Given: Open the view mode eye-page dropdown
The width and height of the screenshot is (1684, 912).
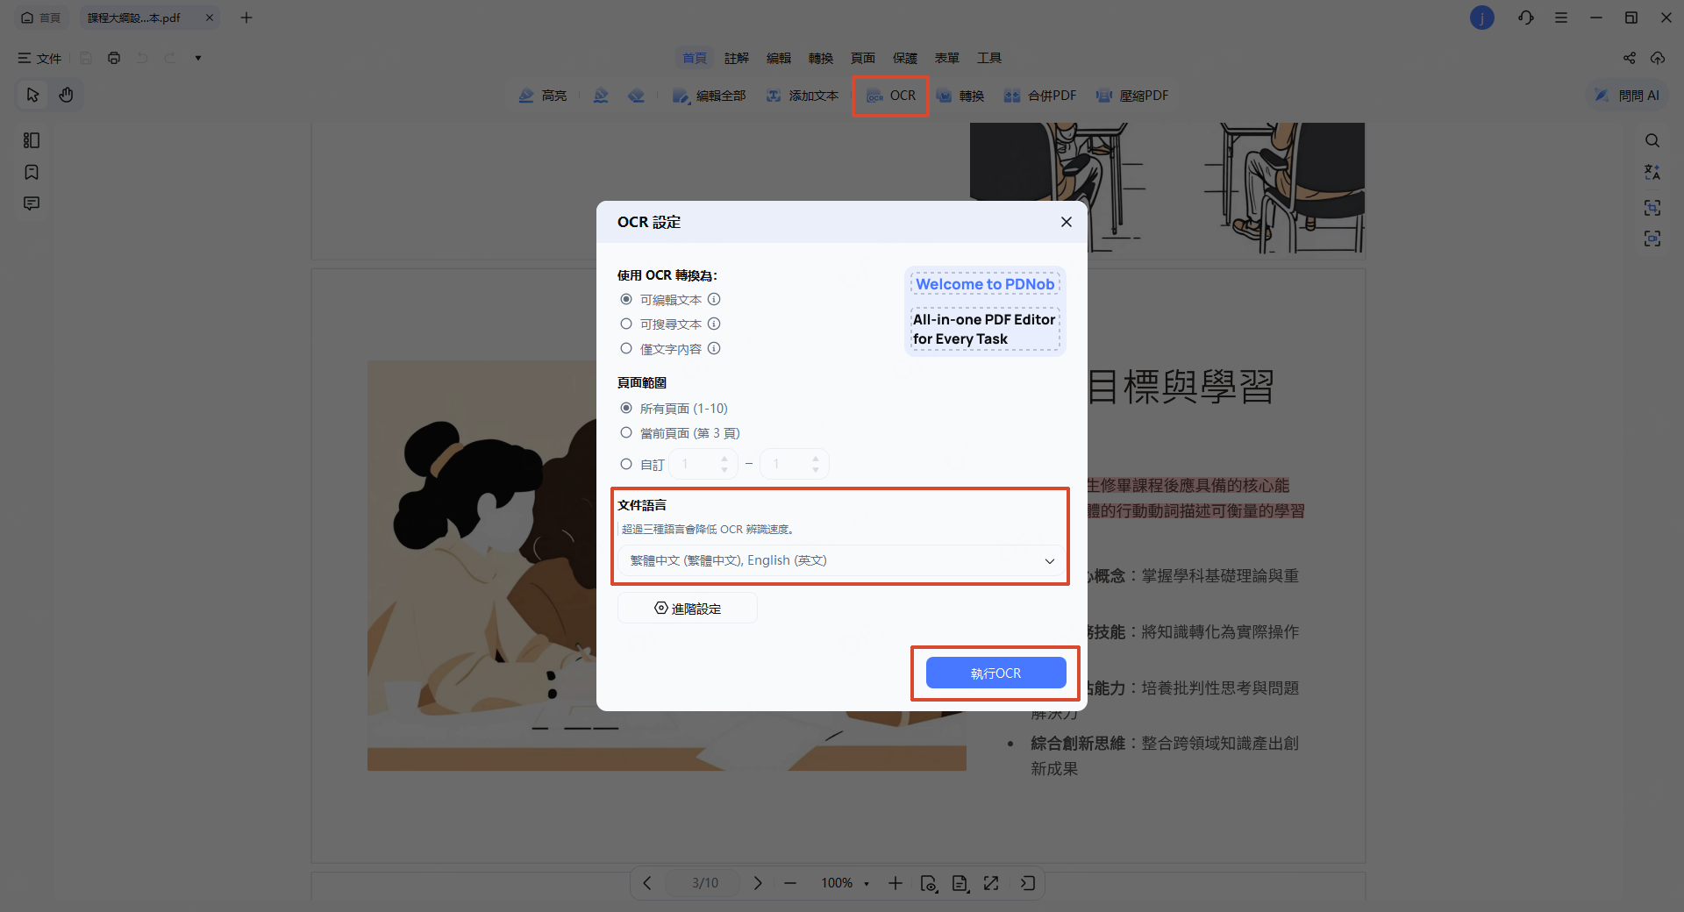Looking at the screenshot, I should (929, 883).
